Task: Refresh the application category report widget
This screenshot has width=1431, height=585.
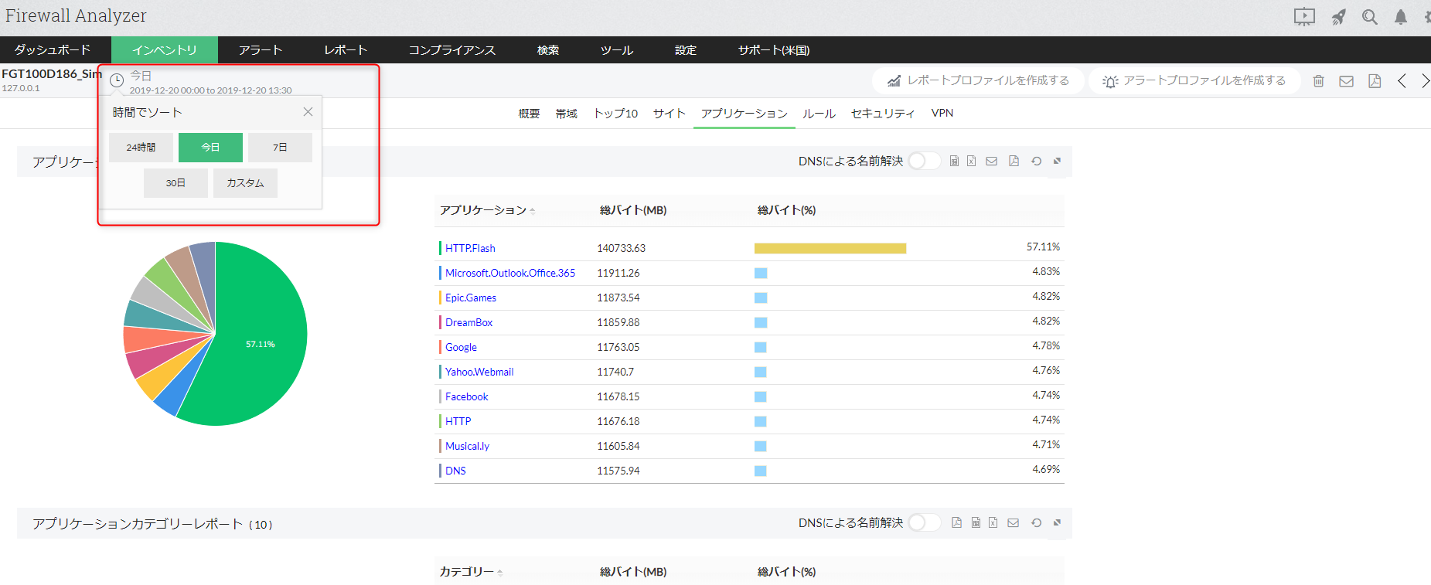Action: tap(1036, 523)
